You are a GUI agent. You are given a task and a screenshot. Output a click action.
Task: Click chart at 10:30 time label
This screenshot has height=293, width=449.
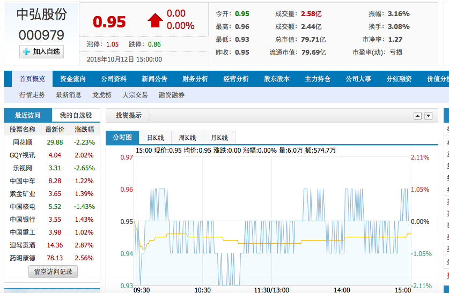203,290
